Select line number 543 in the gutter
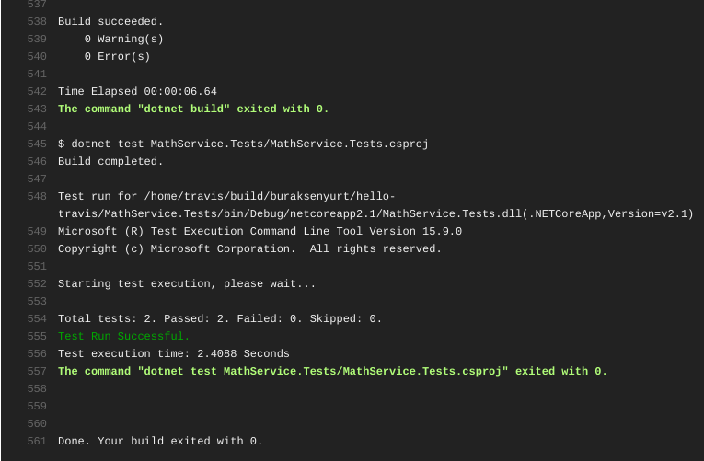This screenshot has height=461, width=704. pos(37,109)
